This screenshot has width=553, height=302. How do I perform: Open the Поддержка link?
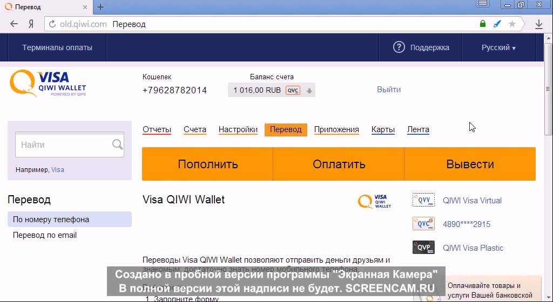coord(429,47)
